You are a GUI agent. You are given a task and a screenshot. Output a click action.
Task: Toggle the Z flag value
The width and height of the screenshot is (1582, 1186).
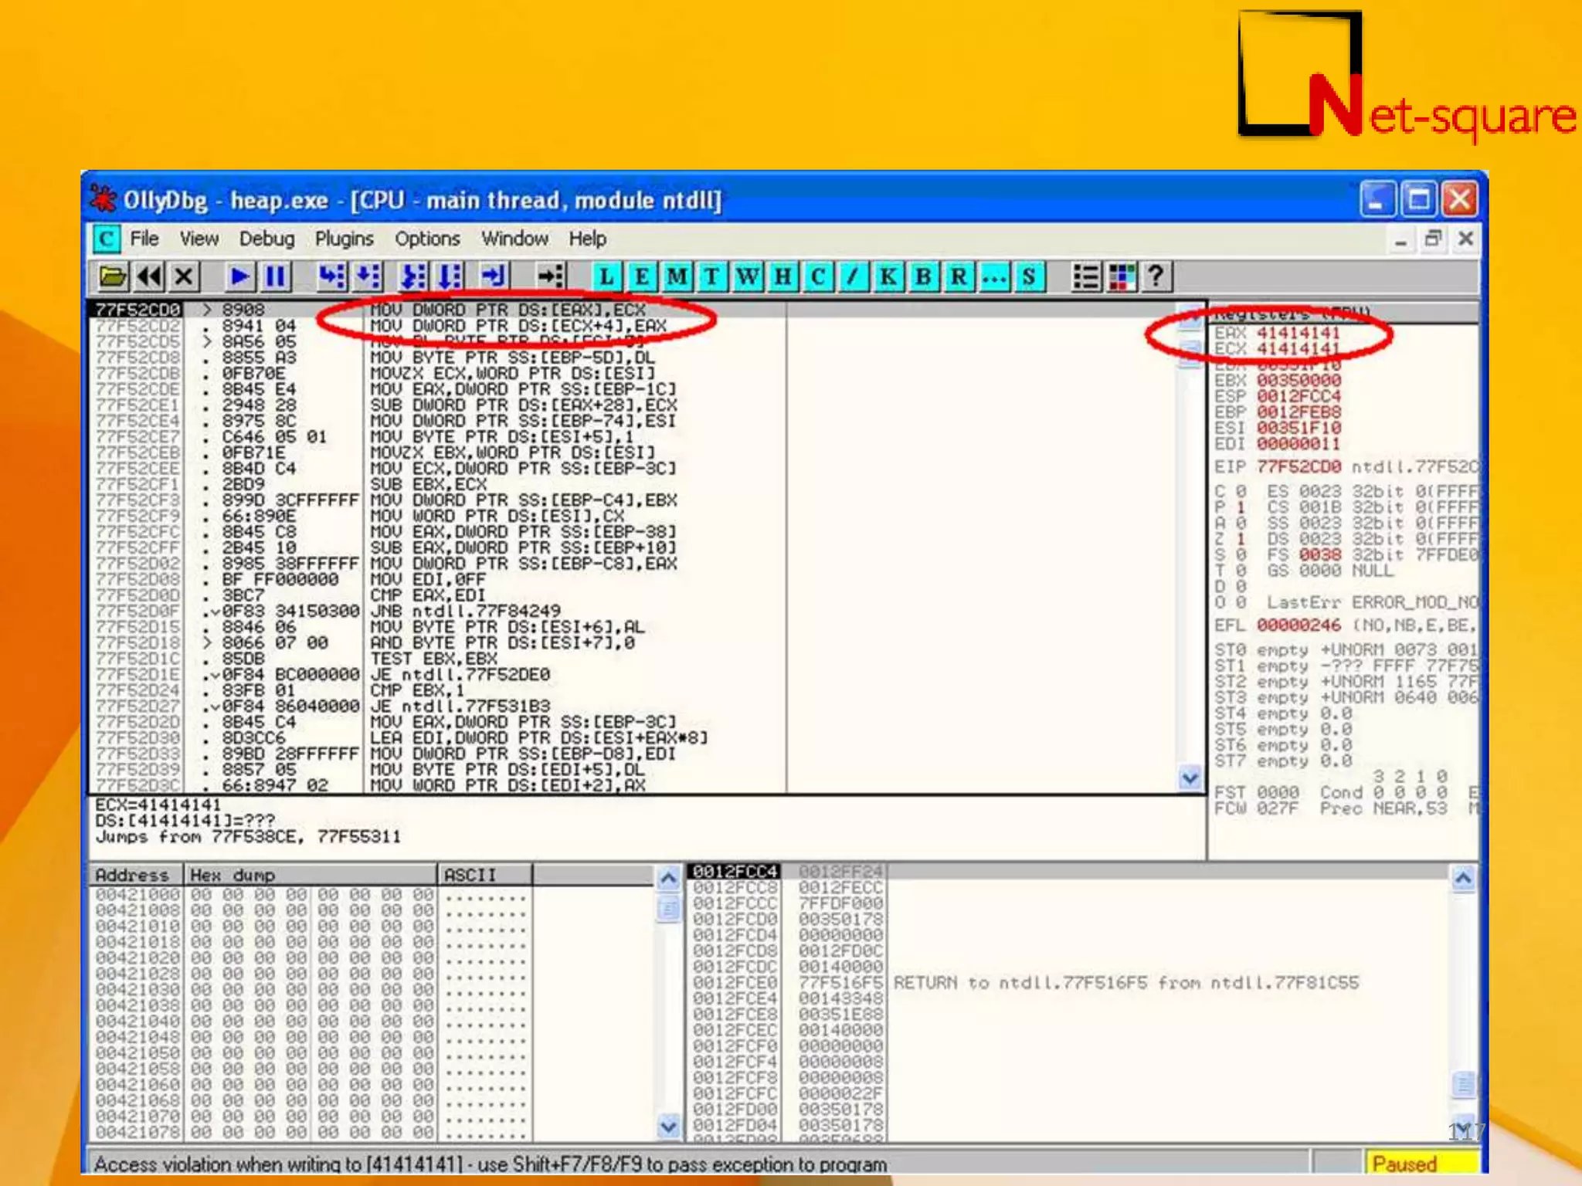click(1241, 539)
